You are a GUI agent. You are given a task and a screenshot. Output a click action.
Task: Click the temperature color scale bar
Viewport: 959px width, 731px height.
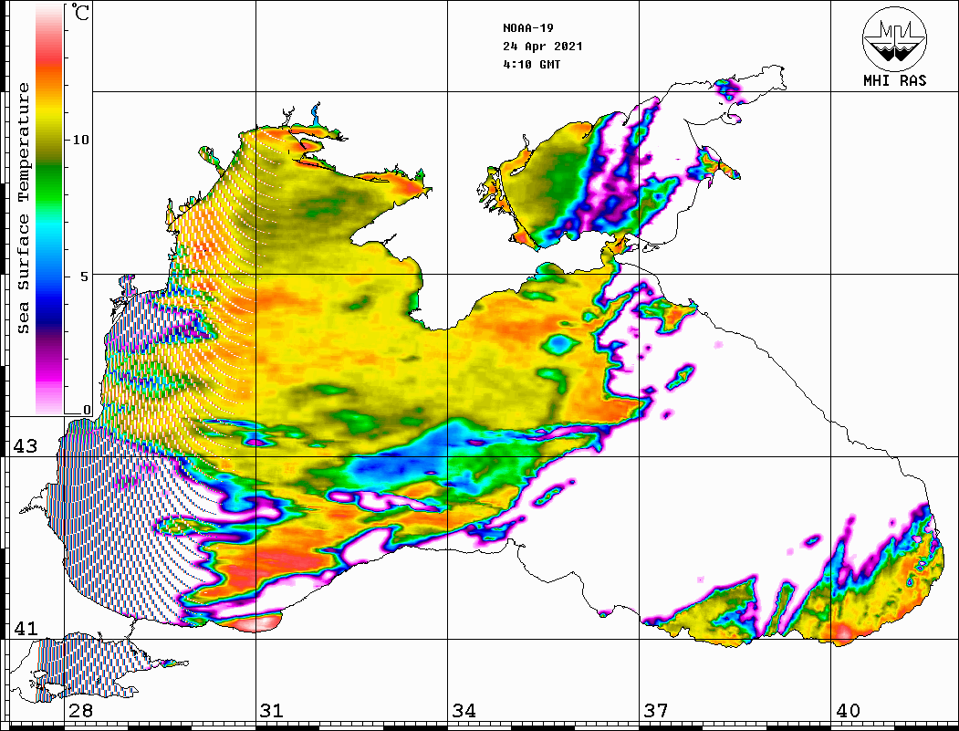coord(49,209)
